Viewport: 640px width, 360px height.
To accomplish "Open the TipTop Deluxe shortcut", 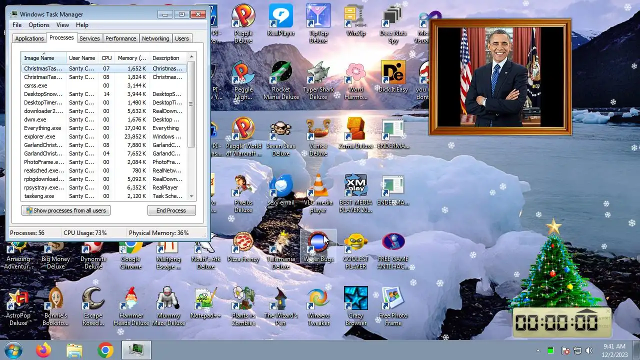I will click(x=318, y=23).
